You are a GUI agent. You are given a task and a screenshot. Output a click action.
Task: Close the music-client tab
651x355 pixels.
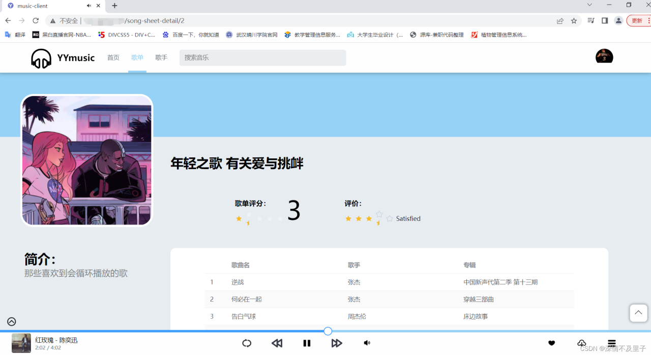click(99, 6)
